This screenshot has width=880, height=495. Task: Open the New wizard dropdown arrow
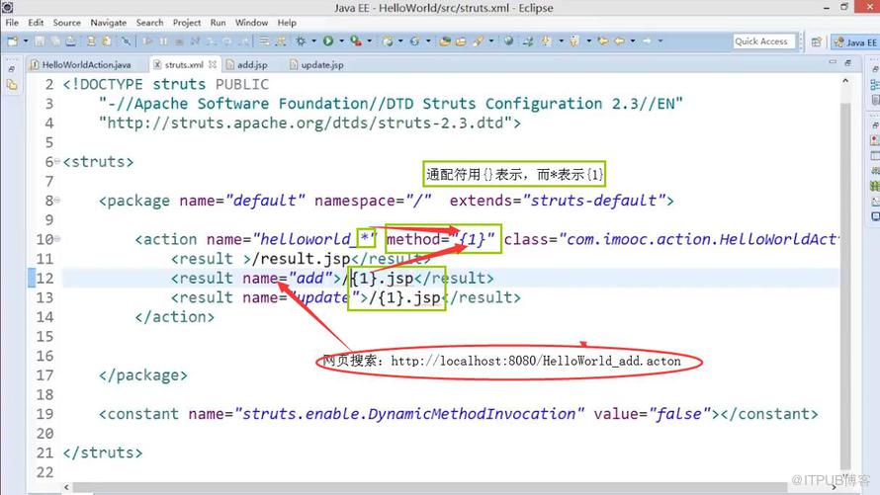26,41
